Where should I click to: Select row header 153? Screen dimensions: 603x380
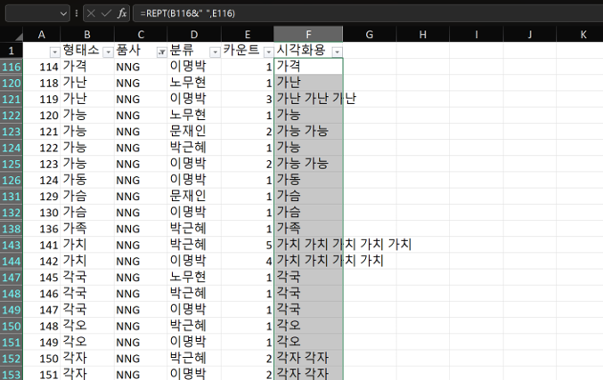(12, 374)
